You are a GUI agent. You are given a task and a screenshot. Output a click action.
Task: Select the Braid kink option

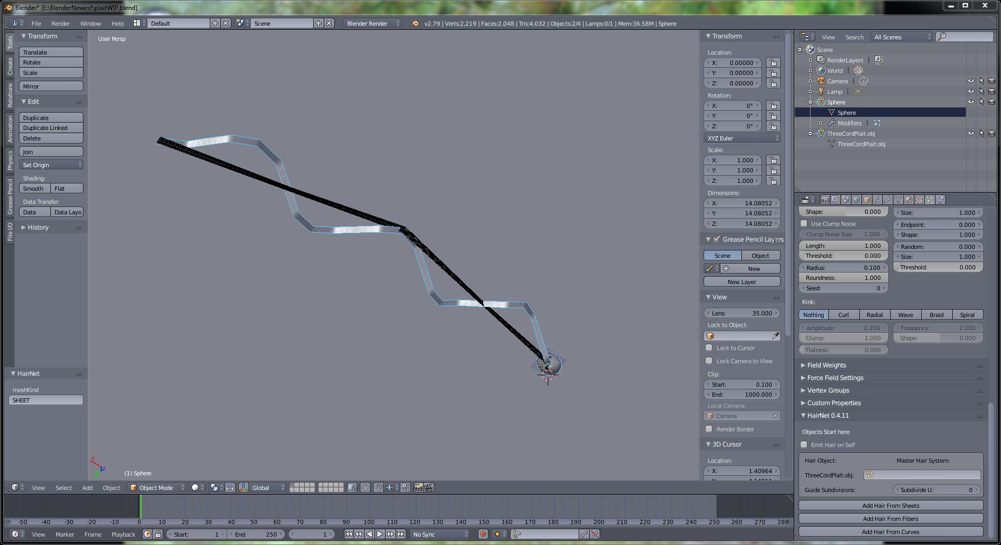[x=936, y=315]
